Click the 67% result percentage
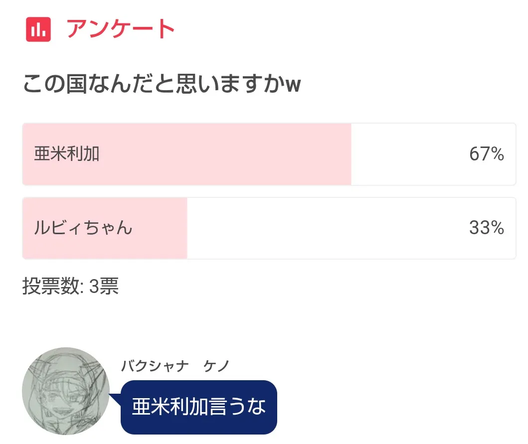 click(486, 154)
